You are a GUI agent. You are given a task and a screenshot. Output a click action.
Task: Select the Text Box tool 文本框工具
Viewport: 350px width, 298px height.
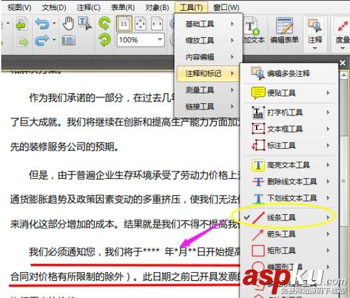click(x=289, y=129)
